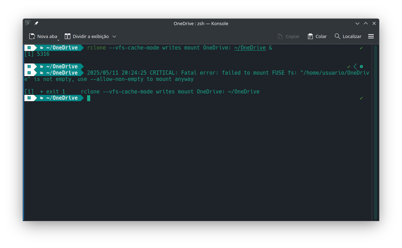Click the timestamp 2025/05/11 20:24:25

tap(117, 73)
